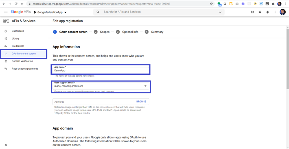Image resolution: width=289 pixels, height=149 pixels.
Task: Click the App name field containing DemoApp
Action: click(x=101, y=70)
